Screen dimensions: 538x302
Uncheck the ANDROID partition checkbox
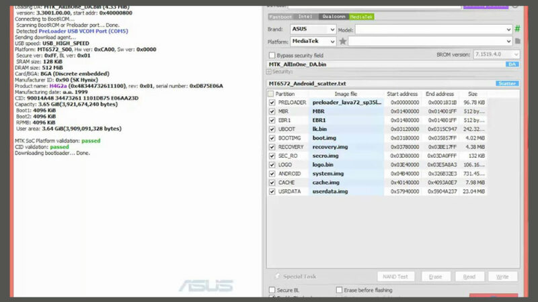click(x=272, y=174)
